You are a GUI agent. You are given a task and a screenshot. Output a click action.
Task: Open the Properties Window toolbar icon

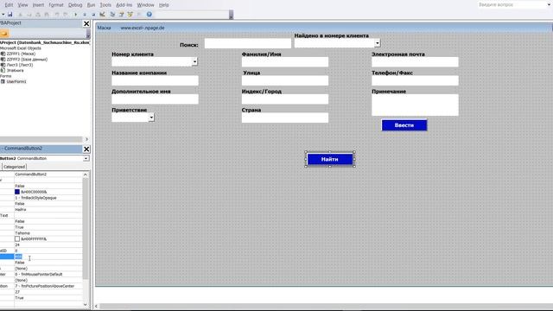pos(121,15)
